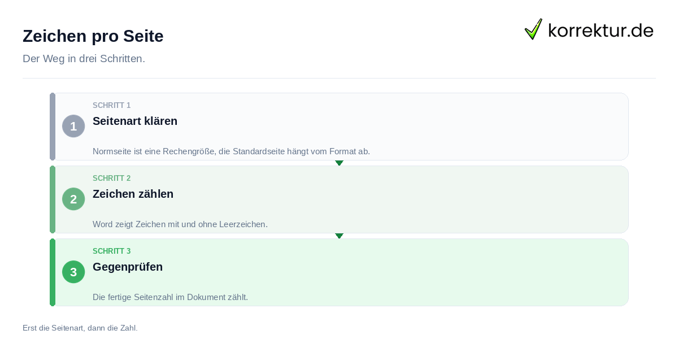678x356 pixels.
Task: Click the dark green accent bar of step 3
Action: pos(53,272)
